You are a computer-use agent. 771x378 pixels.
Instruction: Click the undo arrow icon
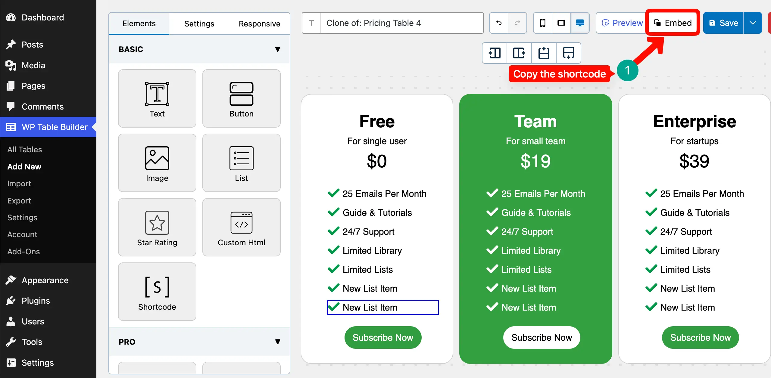[x=499, y=23]
